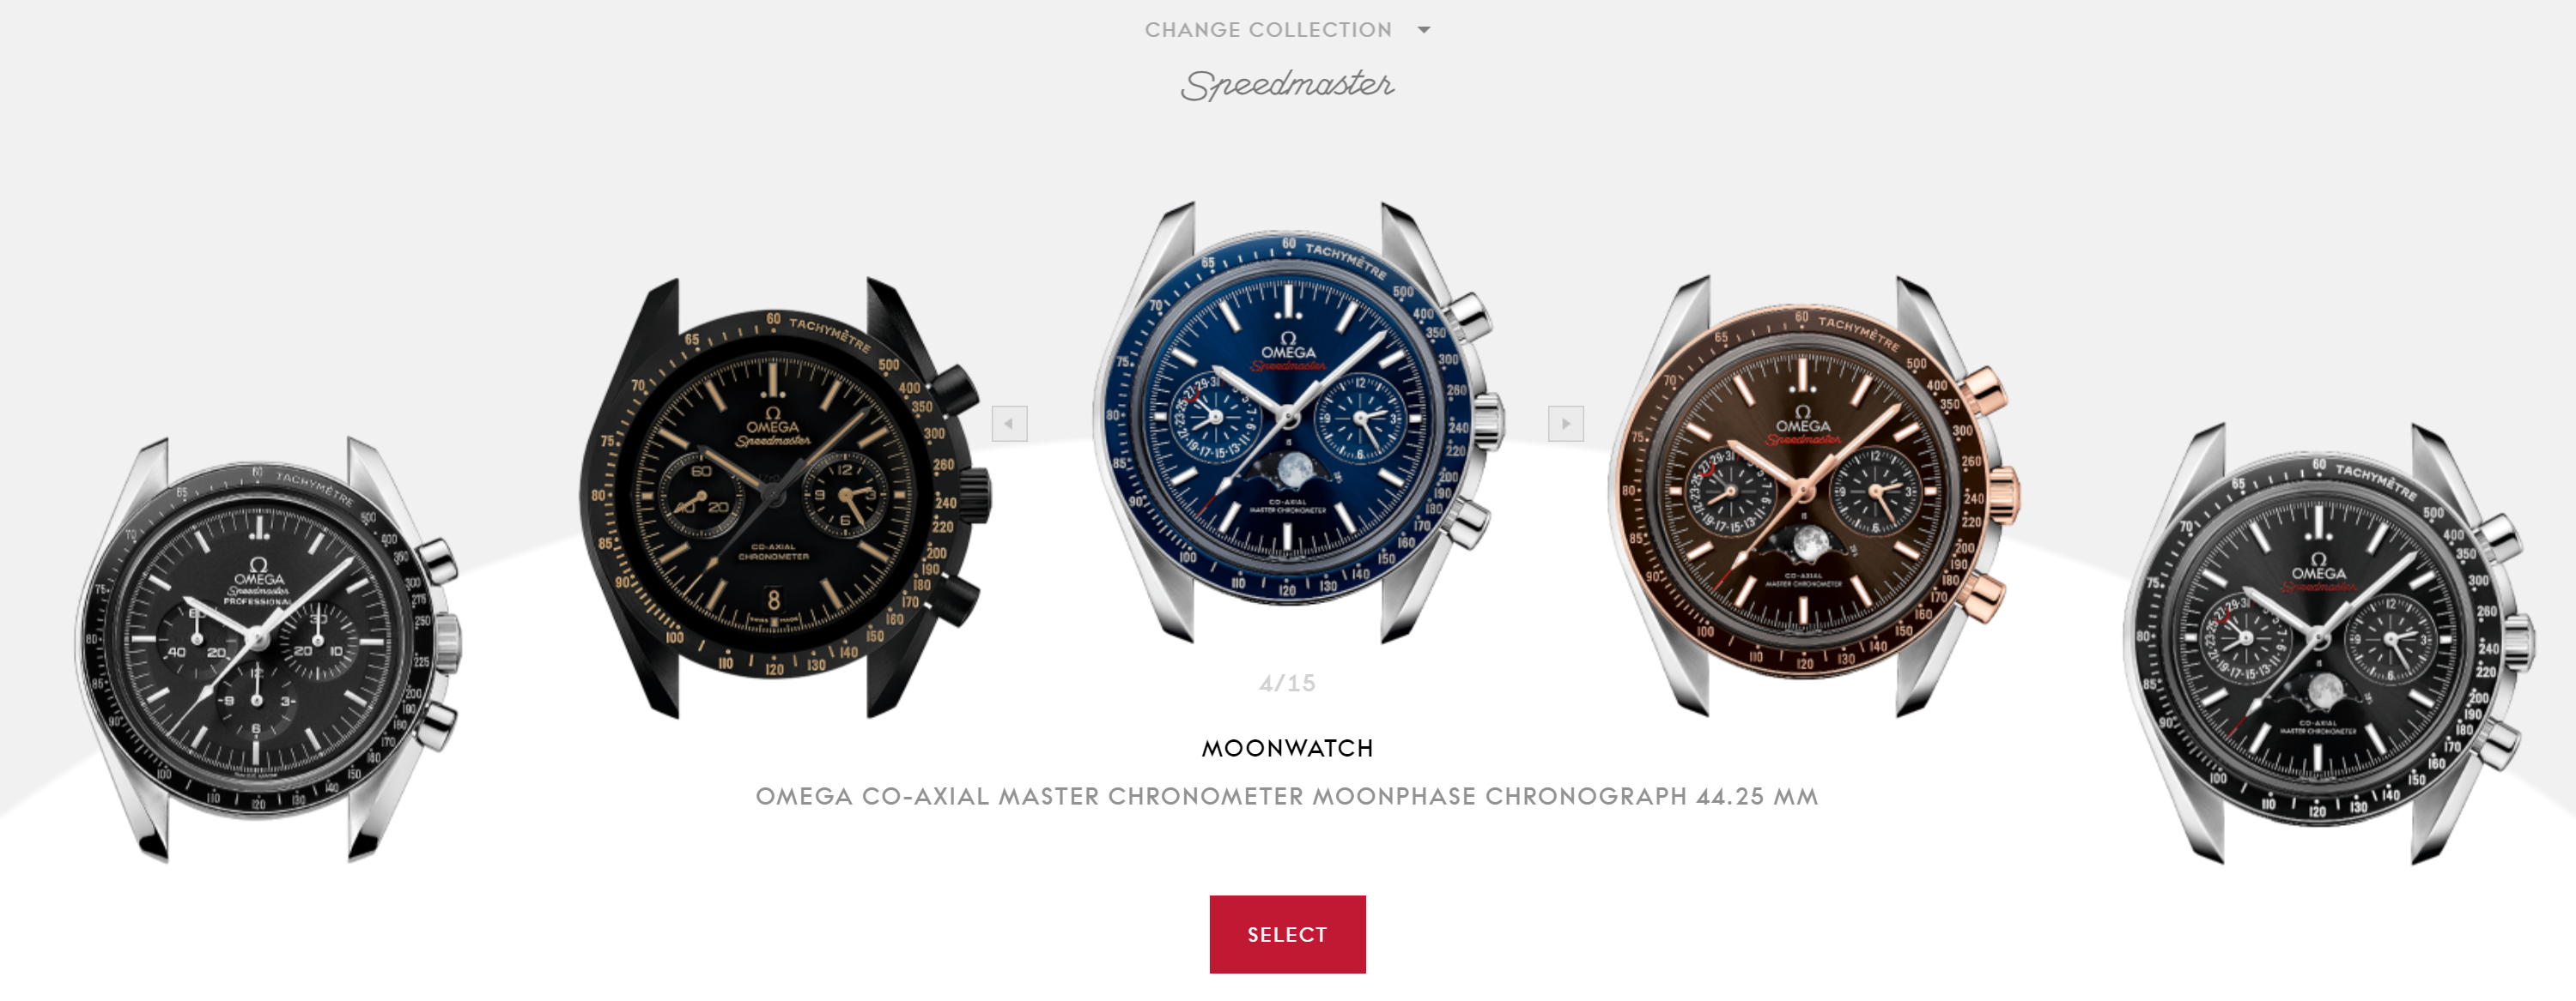
Task: Click the previous watch arrow icon
Action: tap(1009, 424)
